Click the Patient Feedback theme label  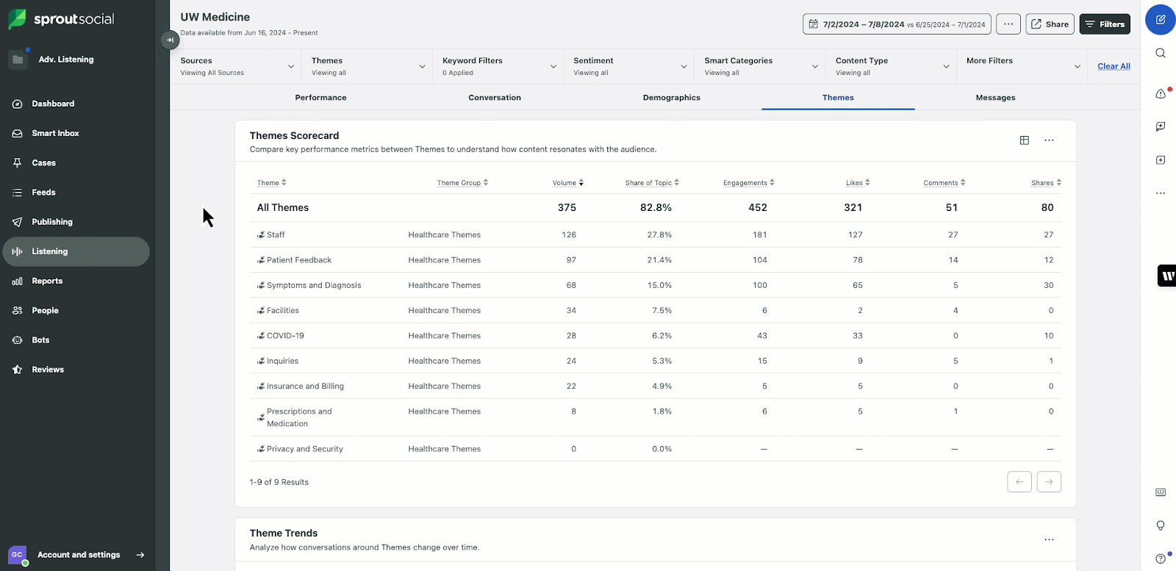click(x=298, y=259)
